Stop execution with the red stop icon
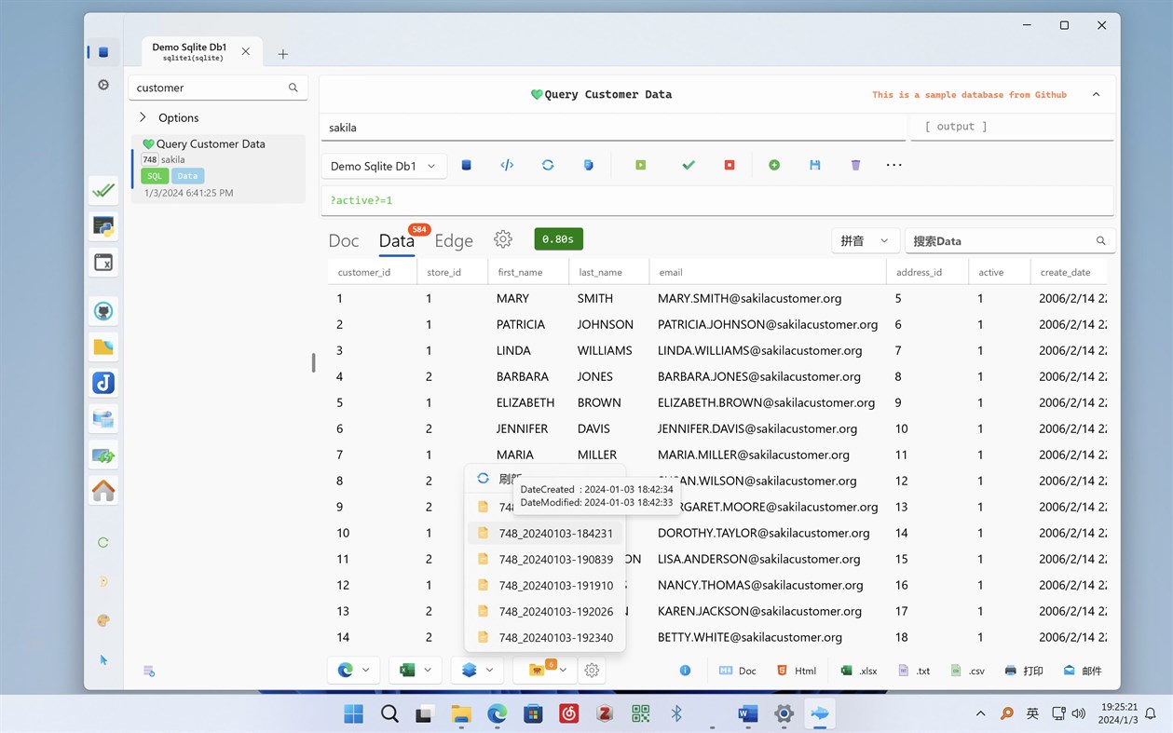This screenshot has height=733, width=1173. 730,165
